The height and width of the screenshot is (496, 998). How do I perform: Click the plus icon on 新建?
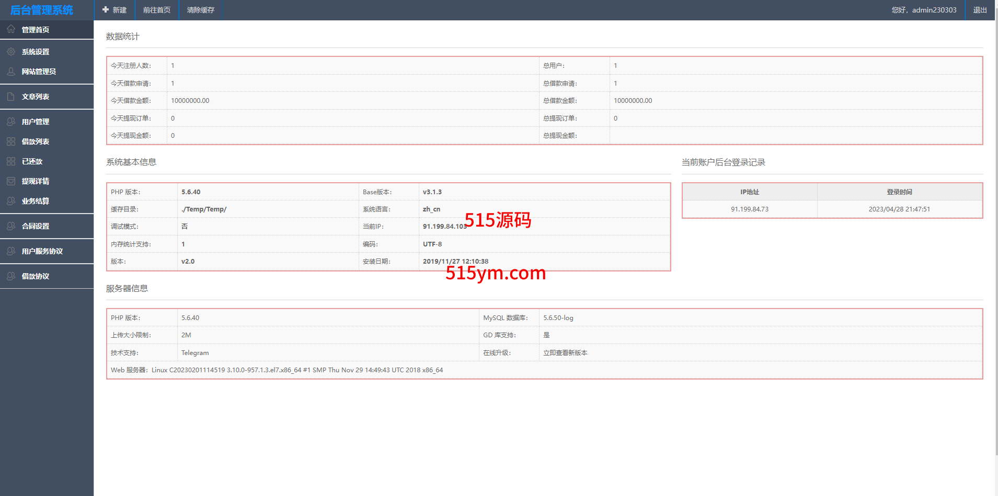[106, 10]
